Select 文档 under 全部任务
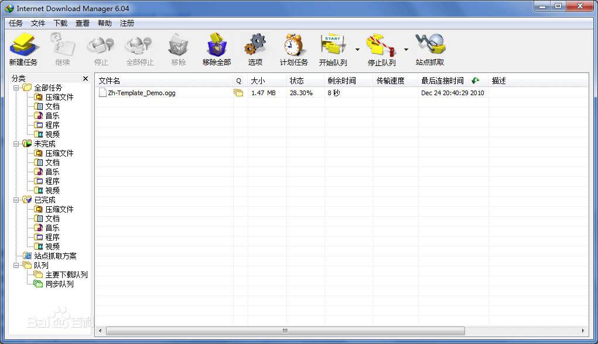The width and height of the screenshot is (598, 344). tap(52, 106)
